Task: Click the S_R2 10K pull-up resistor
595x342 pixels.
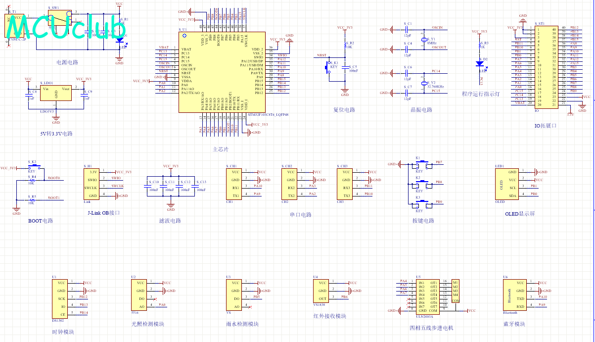Action: pos(345,46)
